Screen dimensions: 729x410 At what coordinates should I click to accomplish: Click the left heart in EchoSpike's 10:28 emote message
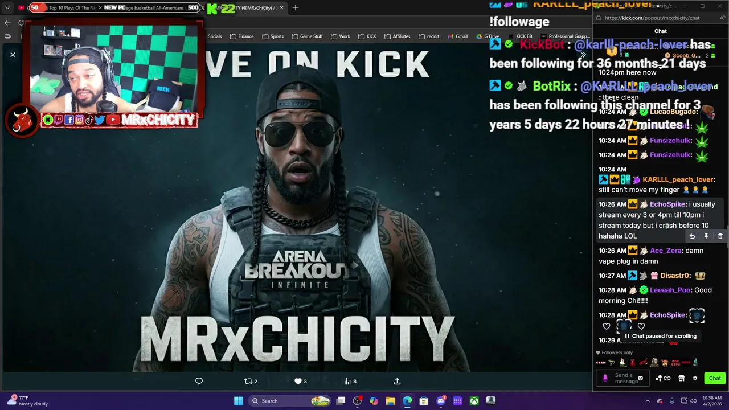pos(607,326)
